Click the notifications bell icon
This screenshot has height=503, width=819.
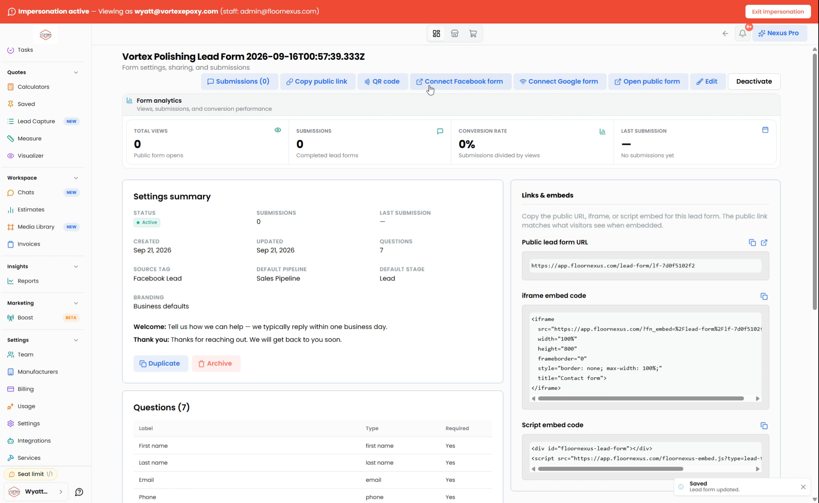(x=742, y=33)
